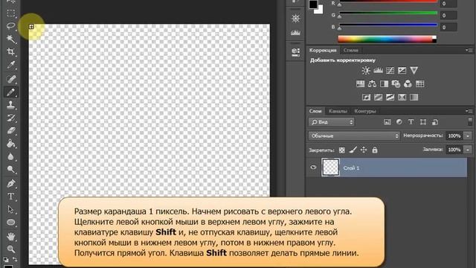Switch to the Коррекция tab
This screenshot has width=476, height=268.
pos(323,50)
